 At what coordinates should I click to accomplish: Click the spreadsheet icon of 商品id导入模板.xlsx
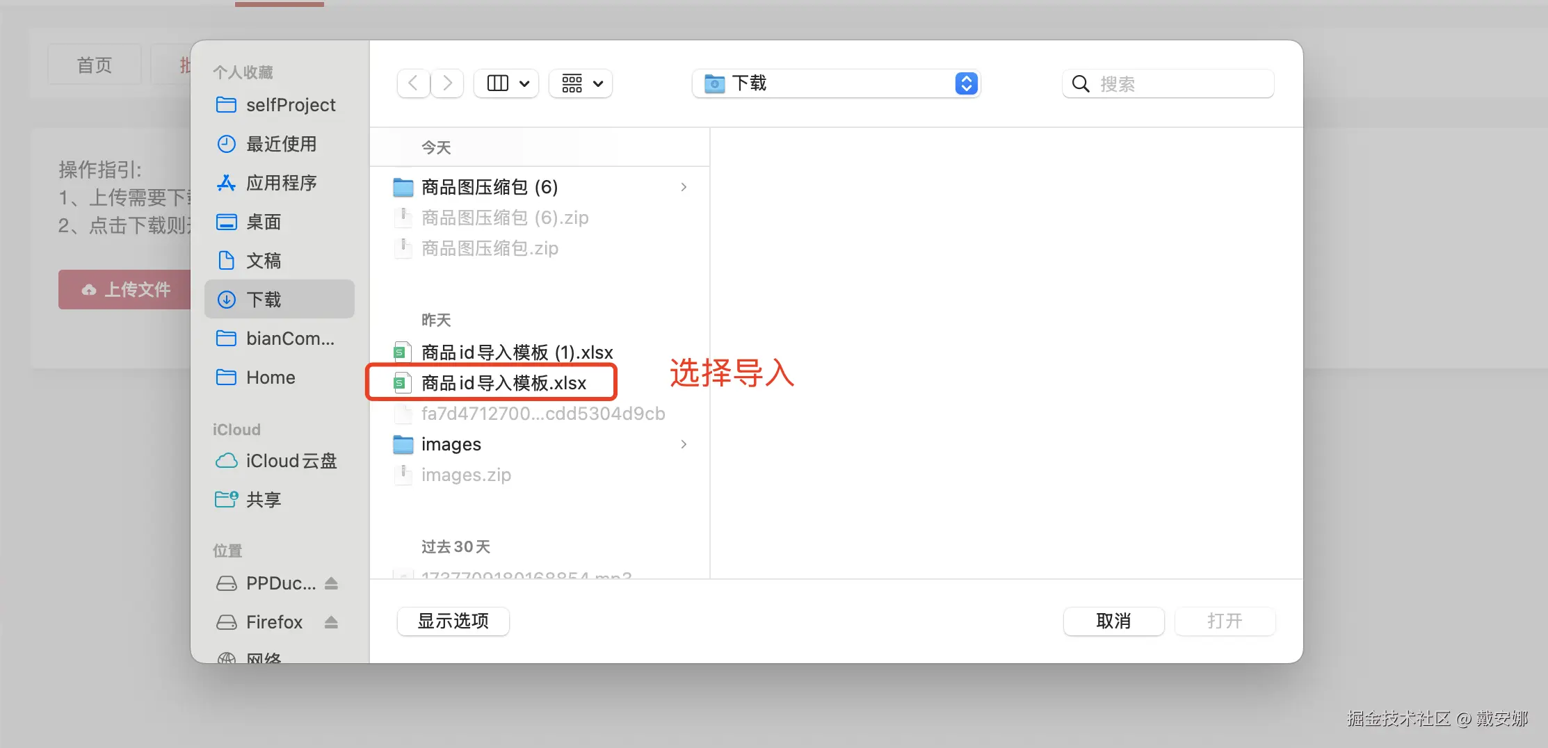click(x=403, y=383)
